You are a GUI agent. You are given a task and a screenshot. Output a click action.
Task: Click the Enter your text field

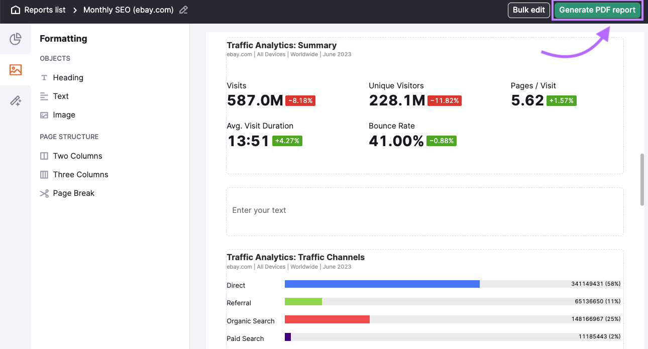click(259, 210)
